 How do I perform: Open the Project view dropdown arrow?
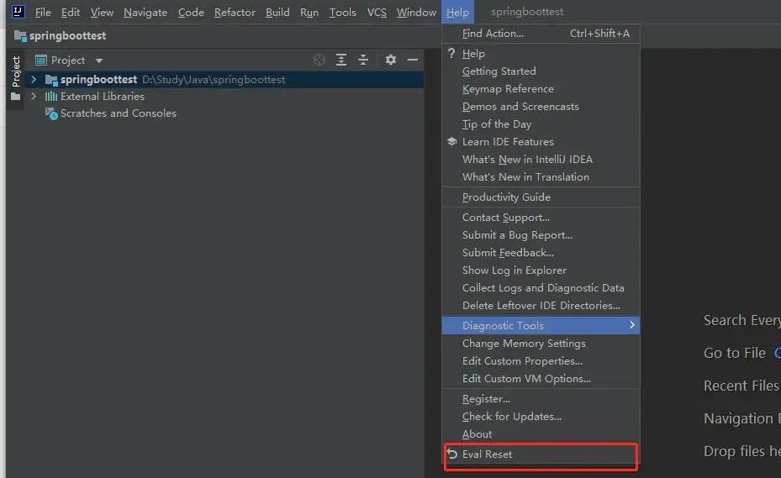(99, 60)
